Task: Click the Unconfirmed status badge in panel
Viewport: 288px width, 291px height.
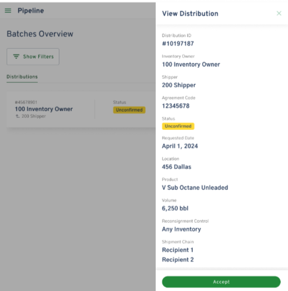Action: click(x=178, y=126)
